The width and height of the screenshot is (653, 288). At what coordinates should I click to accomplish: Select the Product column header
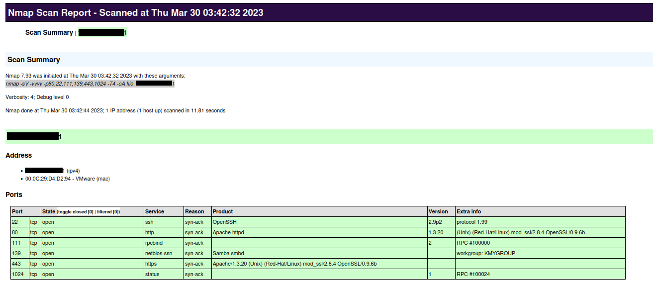pos(223,211)
